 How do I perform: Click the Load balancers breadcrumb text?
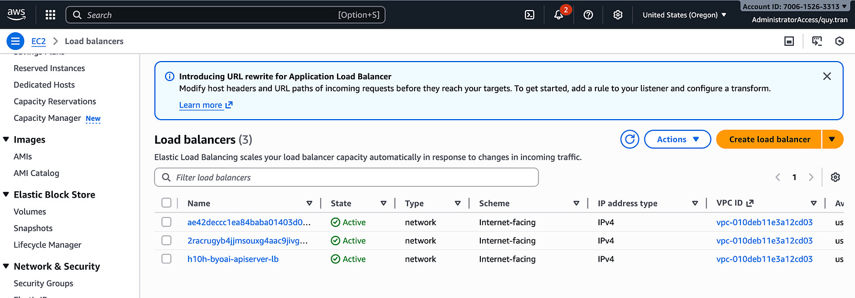click(x=94, y=41)
